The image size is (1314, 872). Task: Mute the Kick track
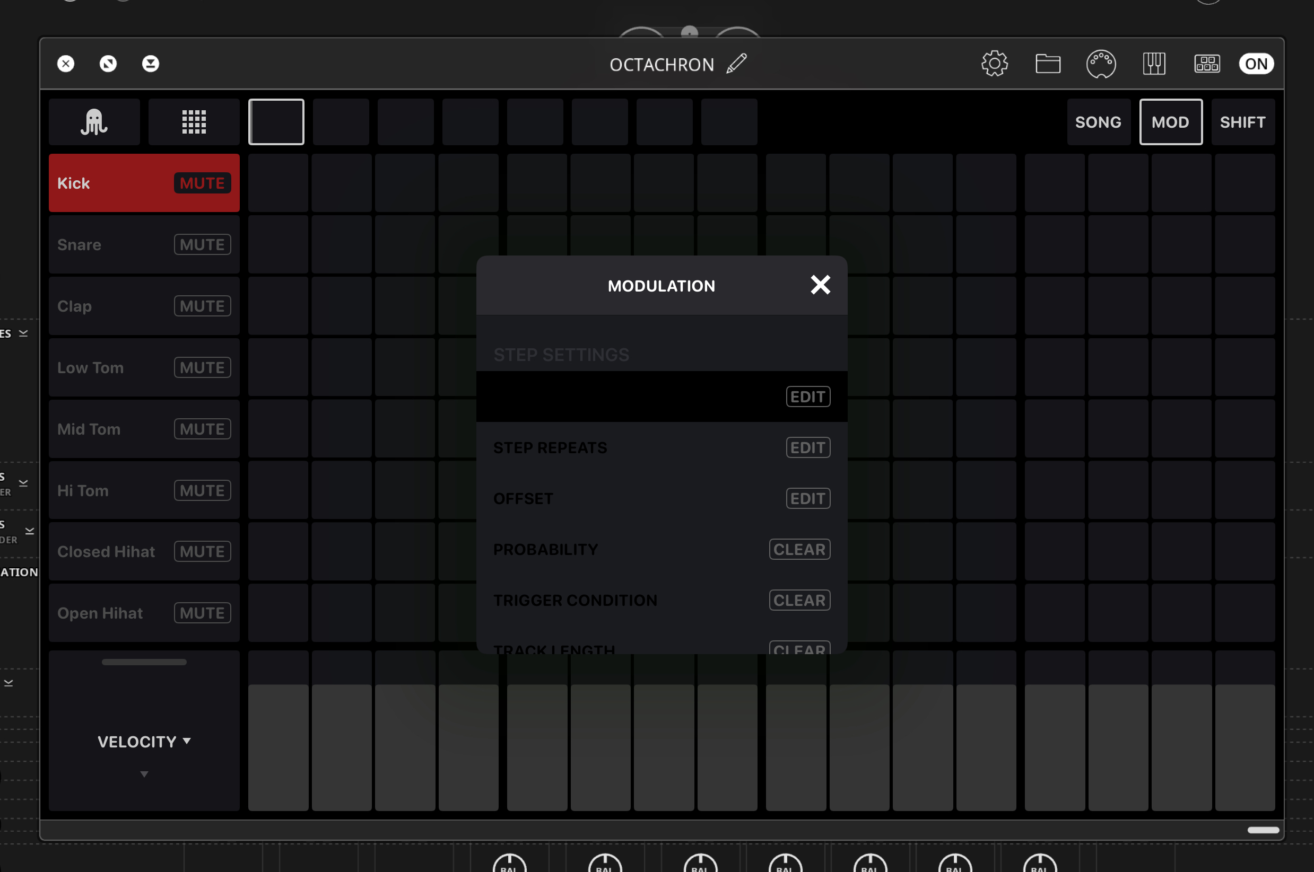tap(202, 183)
